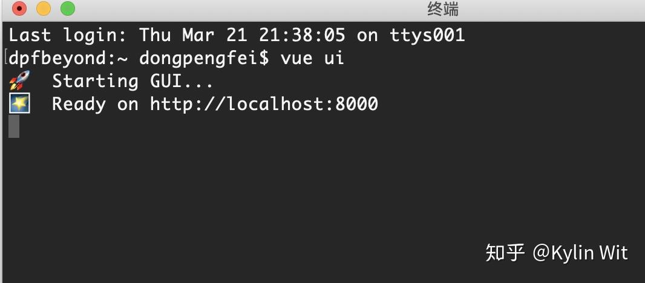Click the 'vue ui' command text
The image size is (645, 283).
(x=312, y=59)
